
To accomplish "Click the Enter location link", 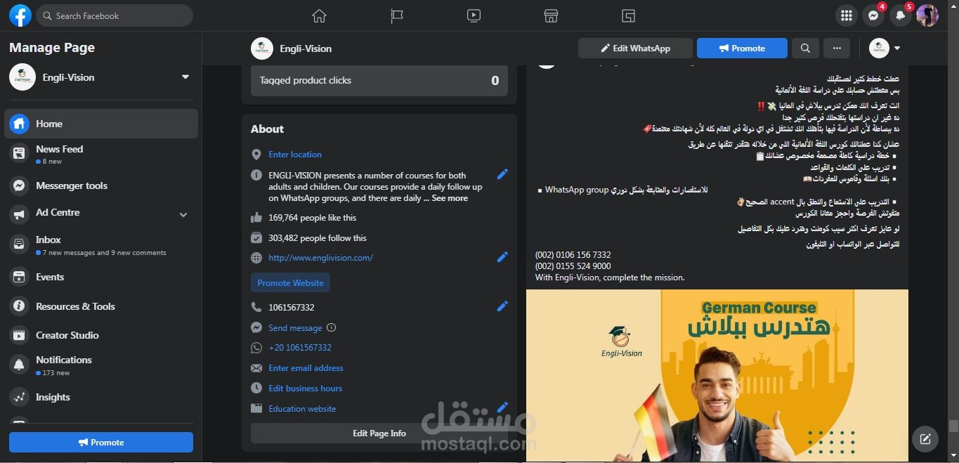I will click(x=294, y=155).
